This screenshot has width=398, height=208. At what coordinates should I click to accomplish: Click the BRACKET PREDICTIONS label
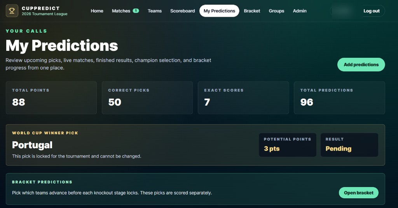click(x=42, y=182)
